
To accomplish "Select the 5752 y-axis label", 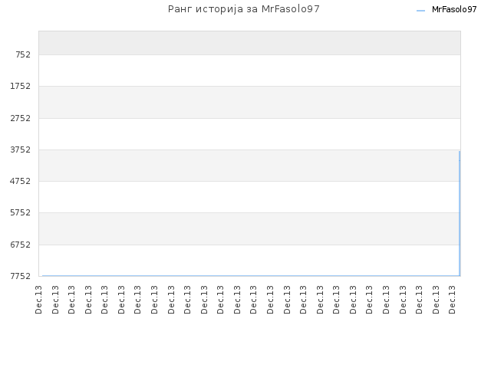I will pos(21,212).
